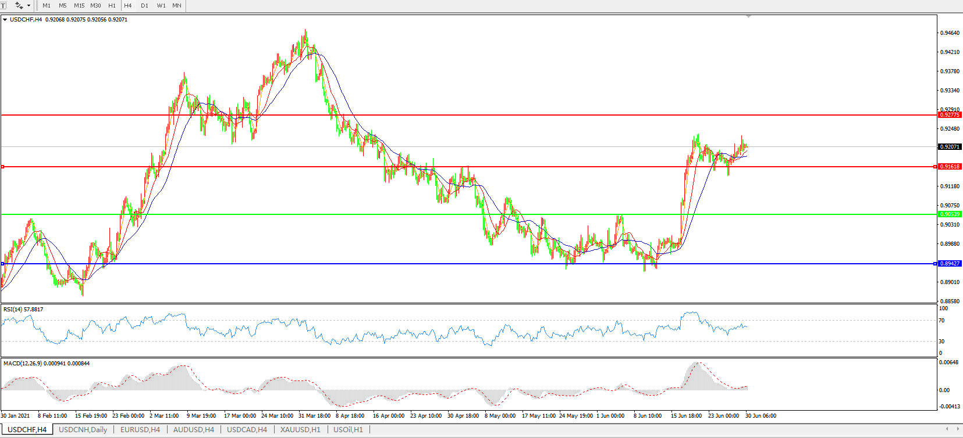Switch to the USDCNH,Daily chart tab

[x=83, y=430]
